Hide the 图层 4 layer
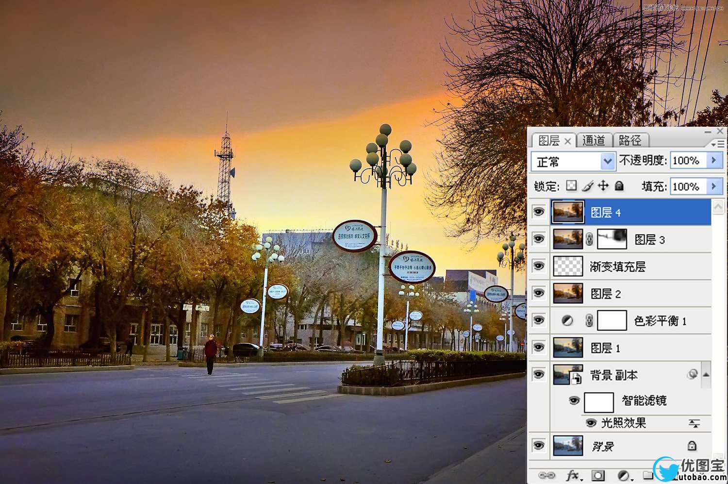The image size is (728, 484). coord(538,212)
